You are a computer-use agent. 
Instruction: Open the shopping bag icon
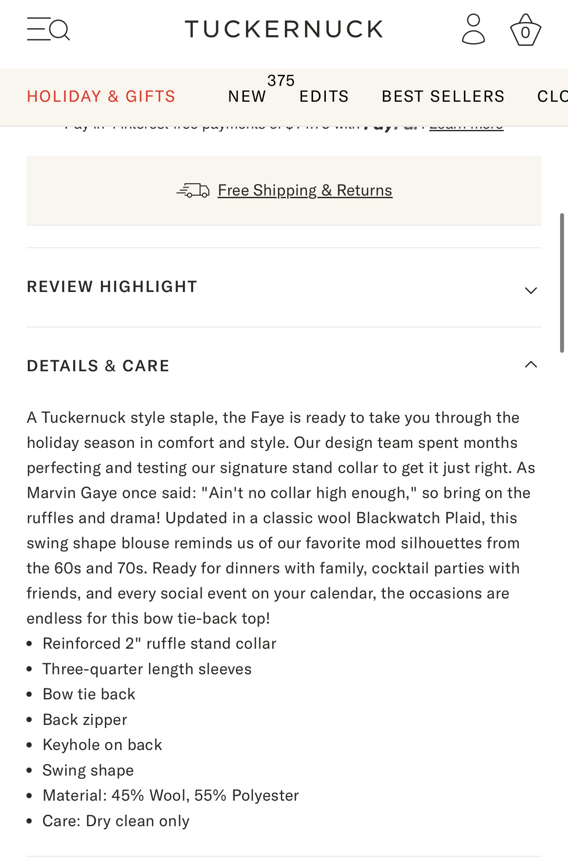click(525, 30)
